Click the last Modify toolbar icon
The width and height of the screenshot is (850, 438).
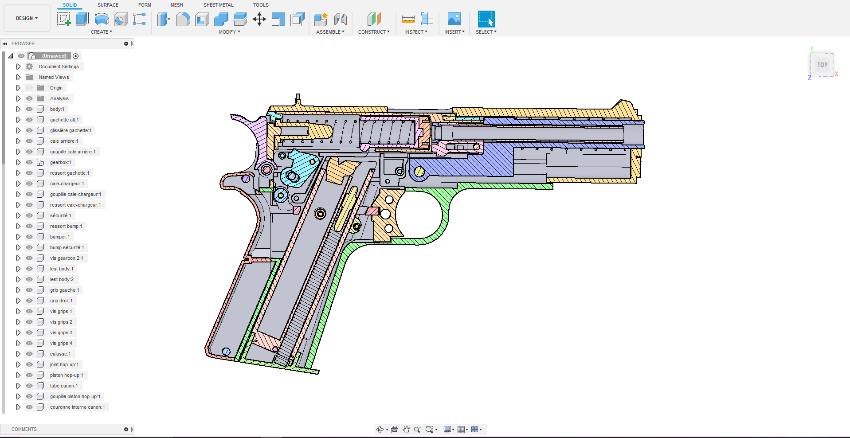[297, 19]
